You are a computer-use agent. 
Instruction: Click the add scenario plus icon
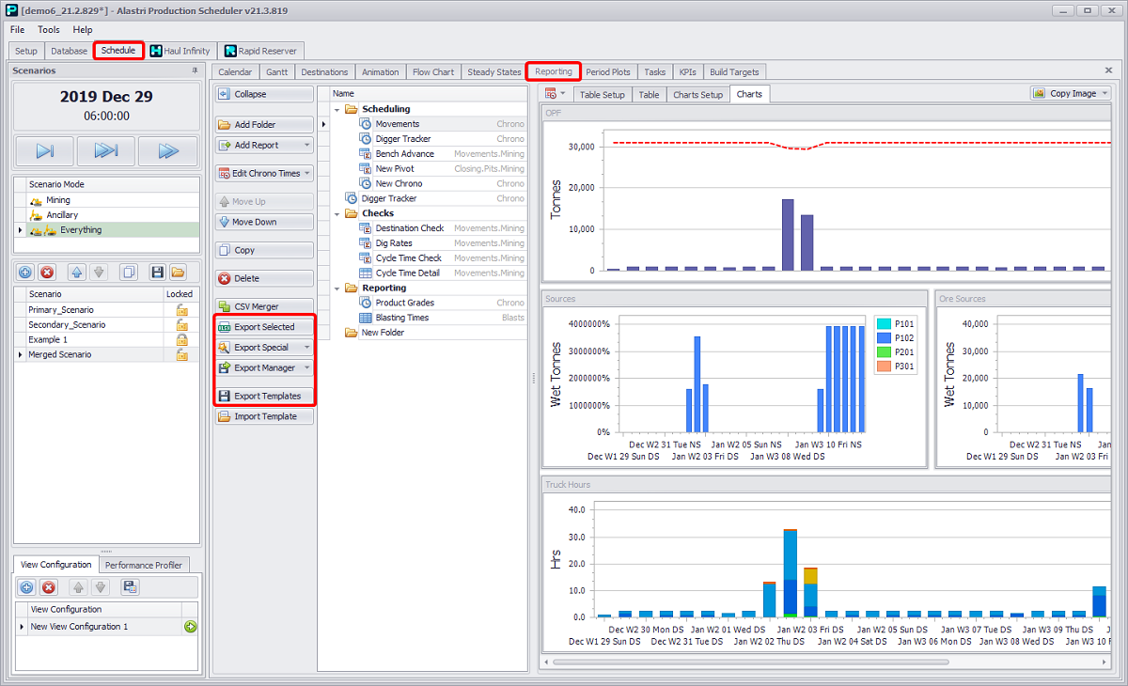click(25, 273)
